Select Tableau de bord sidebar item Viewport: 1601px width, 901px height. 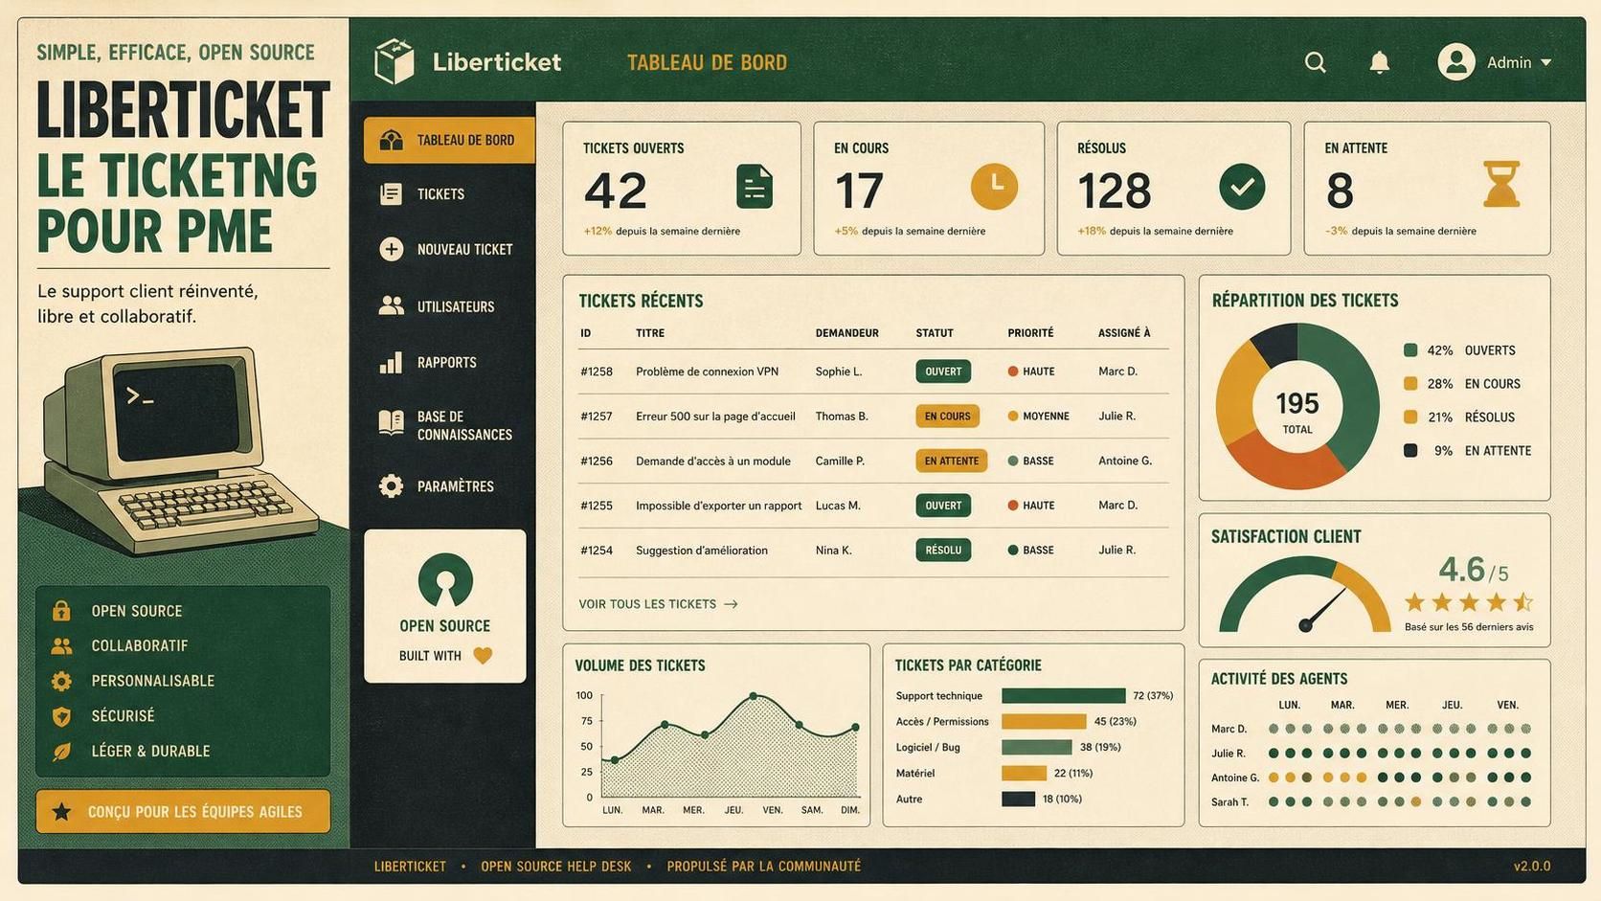click(449, 140)
